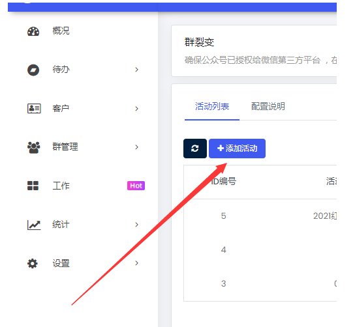Click the 统计 line chart icon

tap(34, 225)
